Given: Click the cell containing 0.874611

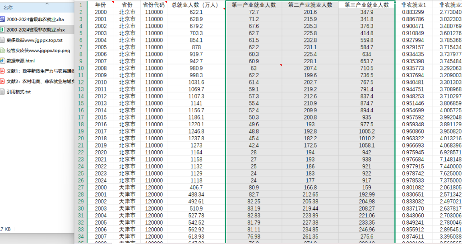Looking at the screenshot, I should pos(413,236).
